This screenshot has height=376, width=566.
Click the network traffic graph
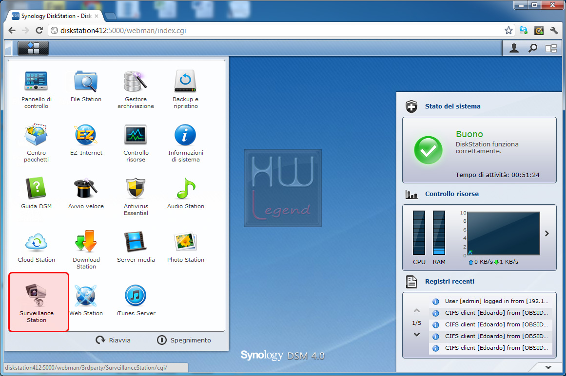(504, 233)
